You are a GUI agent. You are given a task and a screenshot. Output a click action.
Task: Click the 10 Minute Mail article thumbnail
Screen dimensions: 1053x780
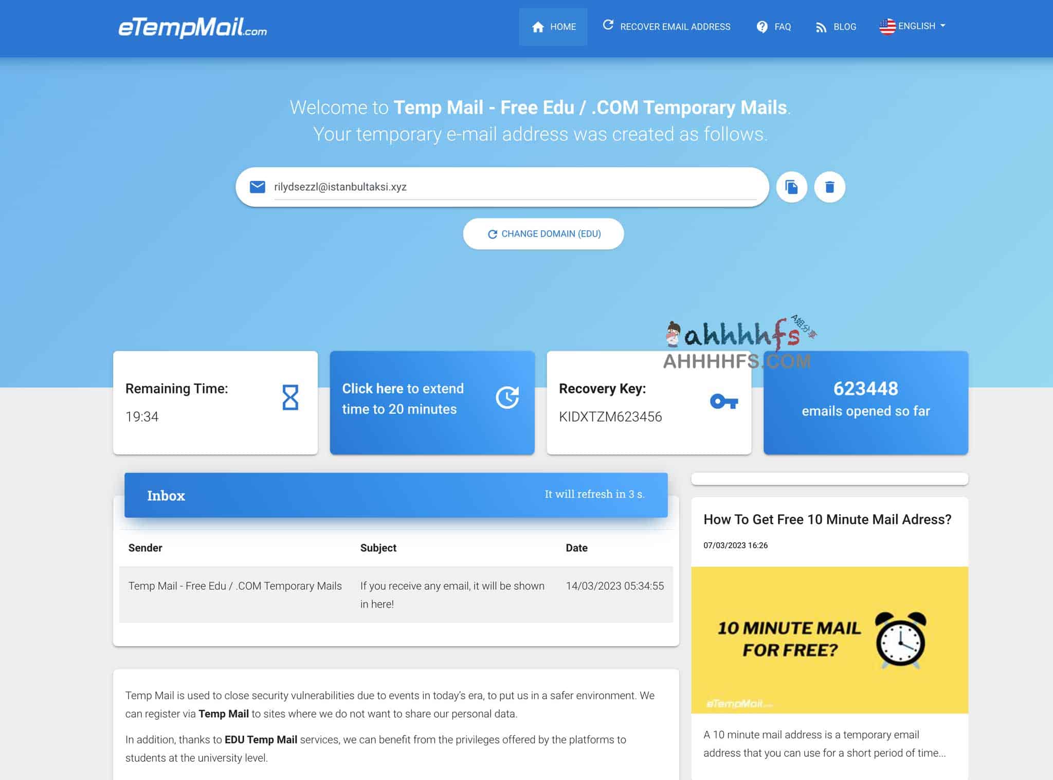[x=829, y=641]
